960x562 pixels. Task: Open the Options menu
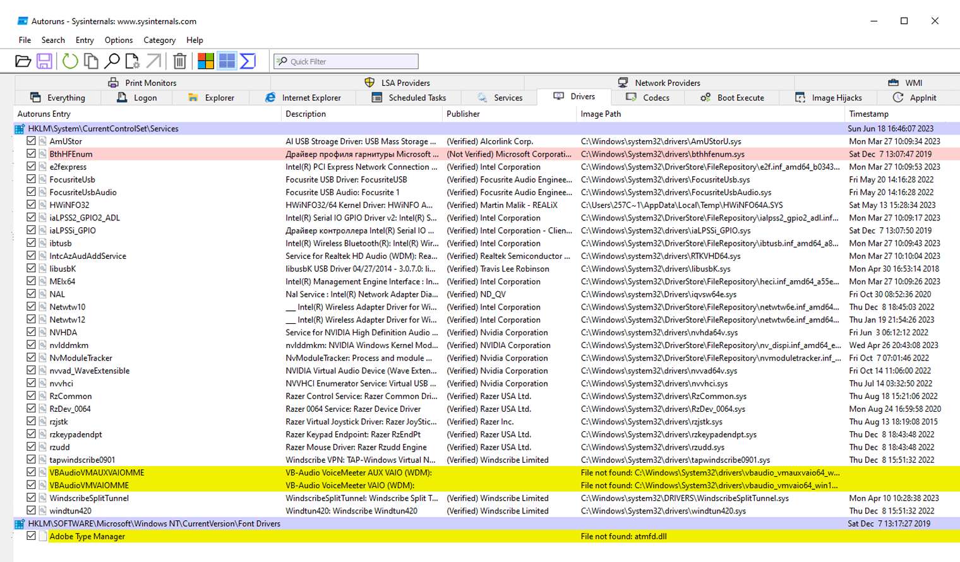119,40
